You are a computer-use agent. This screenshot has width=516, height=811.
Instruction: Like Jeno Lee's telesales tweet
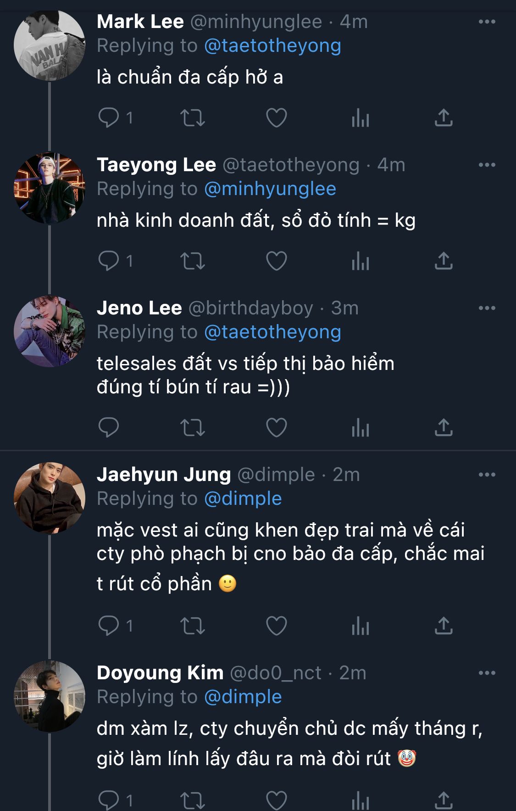(x=277, y=427)
